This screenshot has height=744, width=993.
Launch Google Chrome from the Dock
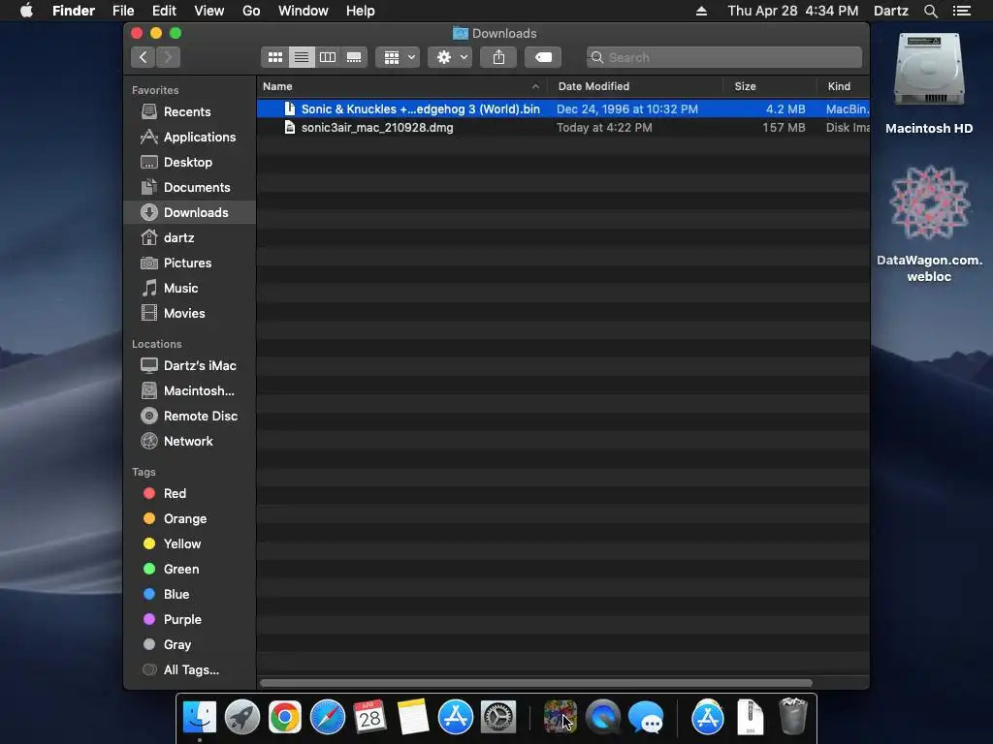(285, 718)
